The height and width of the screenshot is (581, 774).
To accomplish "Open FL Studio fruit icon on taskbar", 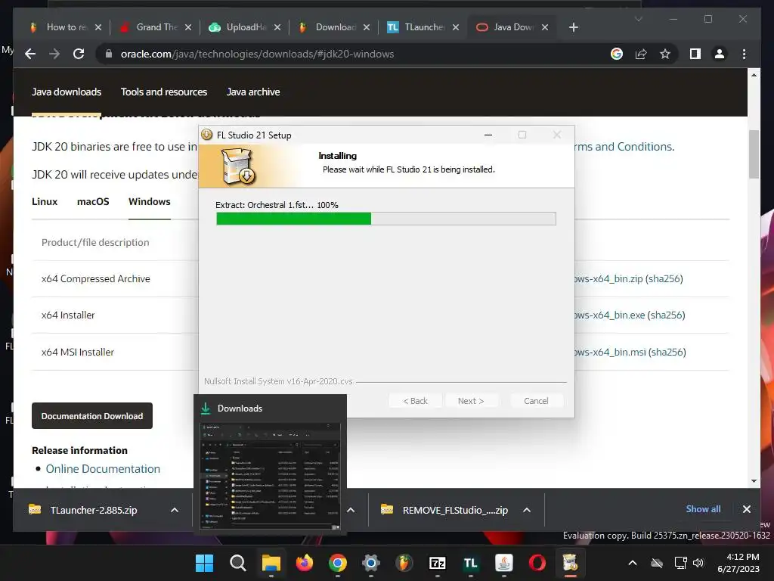I will (404, 563).
